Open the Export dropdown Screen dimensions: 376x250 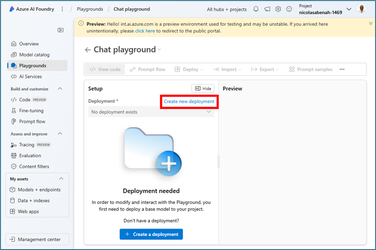pyautogui.click(x=265, y=70)
